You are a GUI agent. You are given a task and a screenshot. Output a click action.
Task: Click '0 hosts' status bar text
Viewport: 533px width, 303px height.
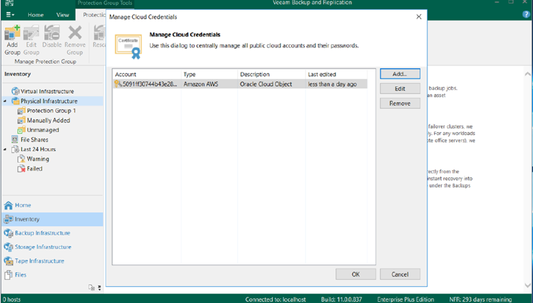coord(11,299)
